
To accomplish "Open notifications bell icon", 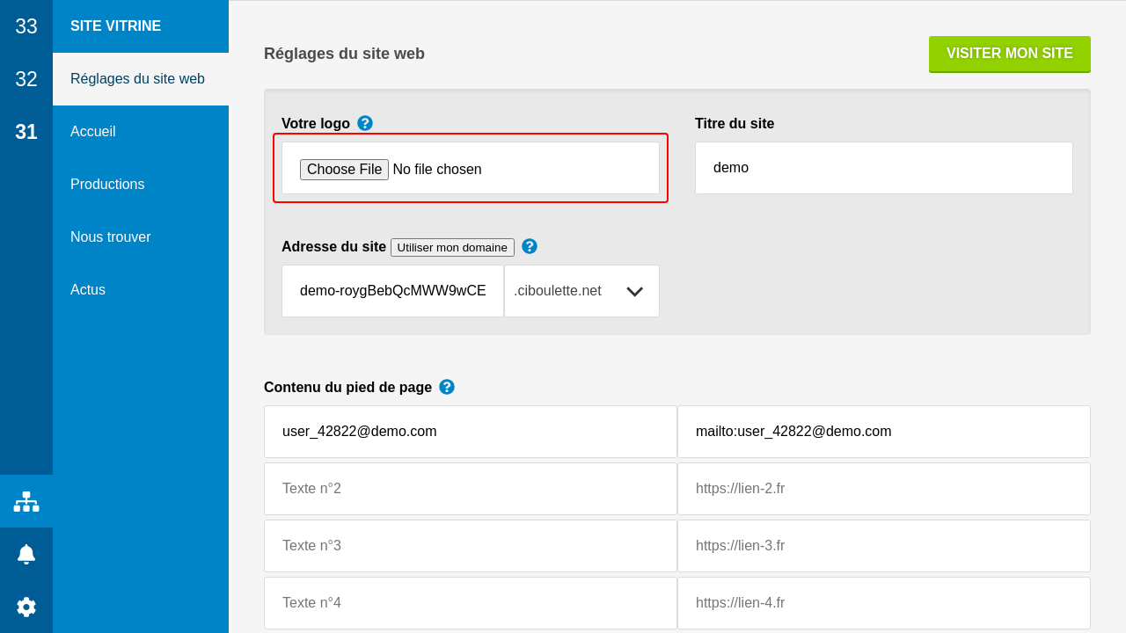I will click(x=26, y=554).
